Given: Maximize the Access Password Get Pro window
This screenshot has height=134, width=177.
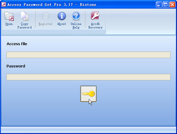Looking at the screenshot, I should pyautogui.click(x=165, y=5).
